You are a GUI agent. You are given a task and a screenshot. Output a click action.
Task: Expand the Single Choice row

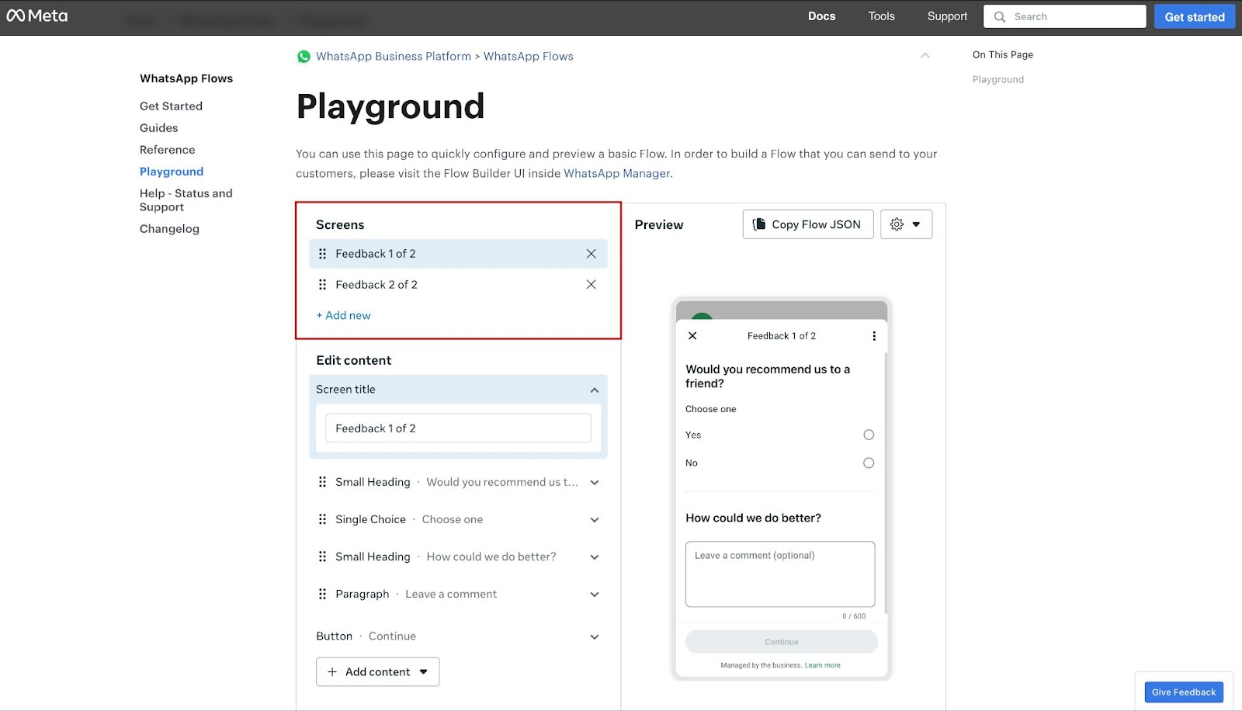pyautogui.click(x=595, y=520)
